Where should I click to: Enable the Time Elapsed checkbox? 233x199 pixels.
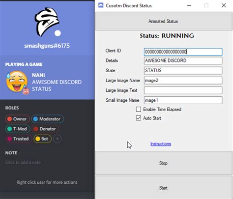tap(139, 109)
